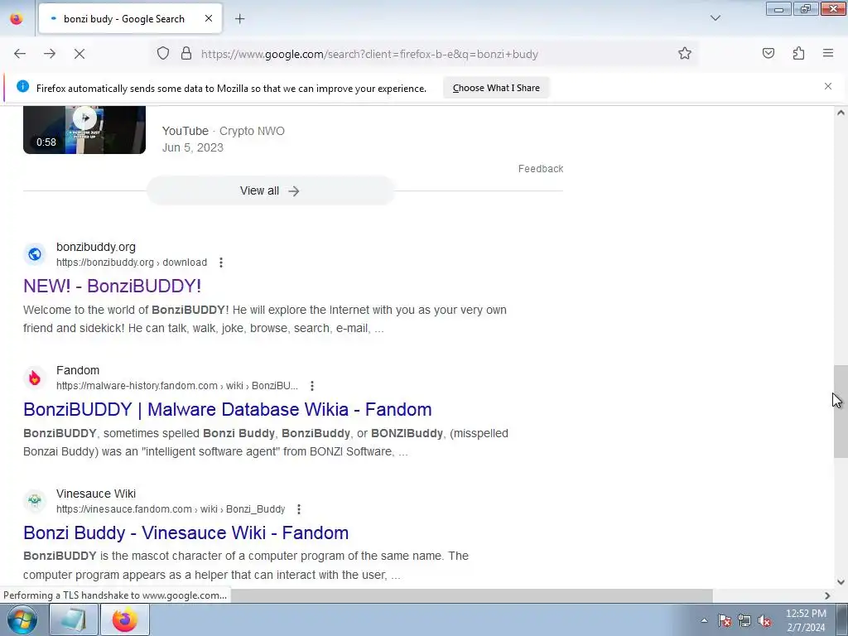Click Feedback link under videos

(540, 169)
